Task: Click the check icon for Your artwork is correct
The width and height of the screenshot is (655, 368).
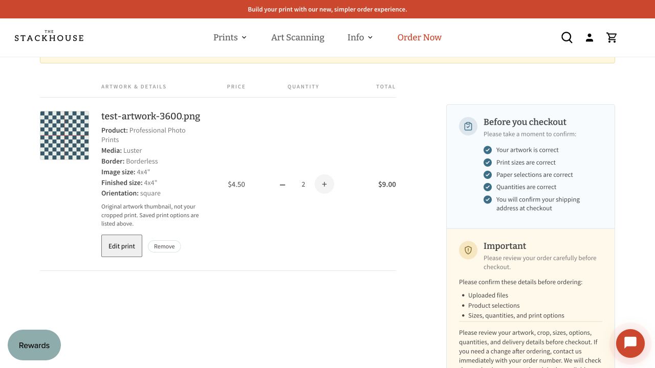Action: [x=488, y=150]
